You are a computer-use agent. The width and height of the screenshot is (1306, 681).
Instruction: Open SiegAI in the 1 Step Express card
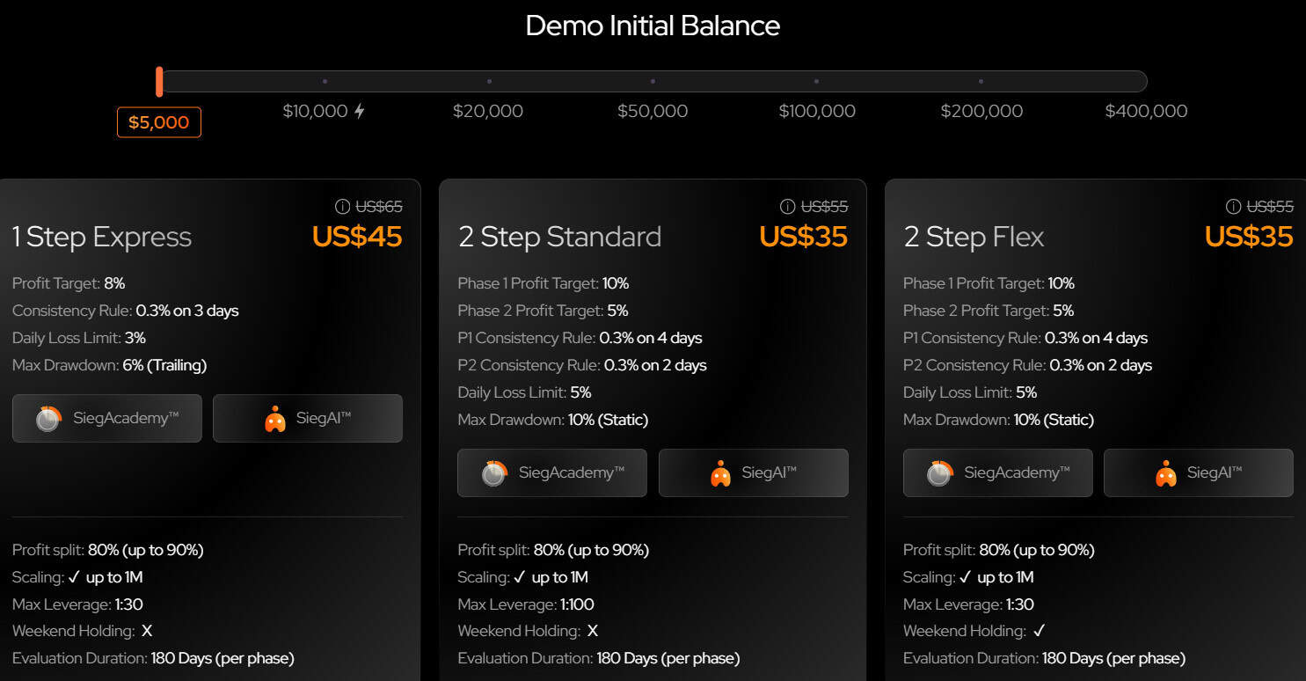tap(307, 418)
